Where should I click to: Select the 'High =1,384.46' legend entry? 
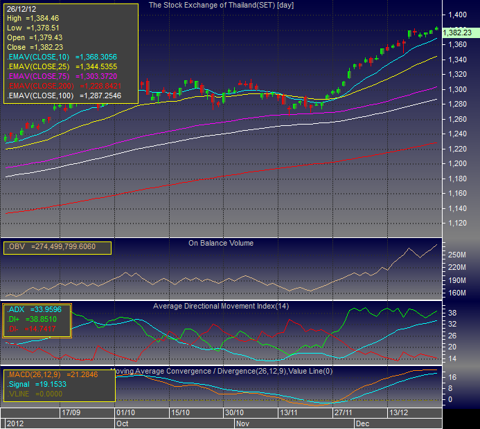pos(33,19)
